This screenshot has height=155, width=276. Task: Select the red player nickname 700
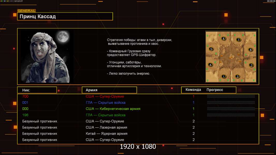(x=25, y=96)
